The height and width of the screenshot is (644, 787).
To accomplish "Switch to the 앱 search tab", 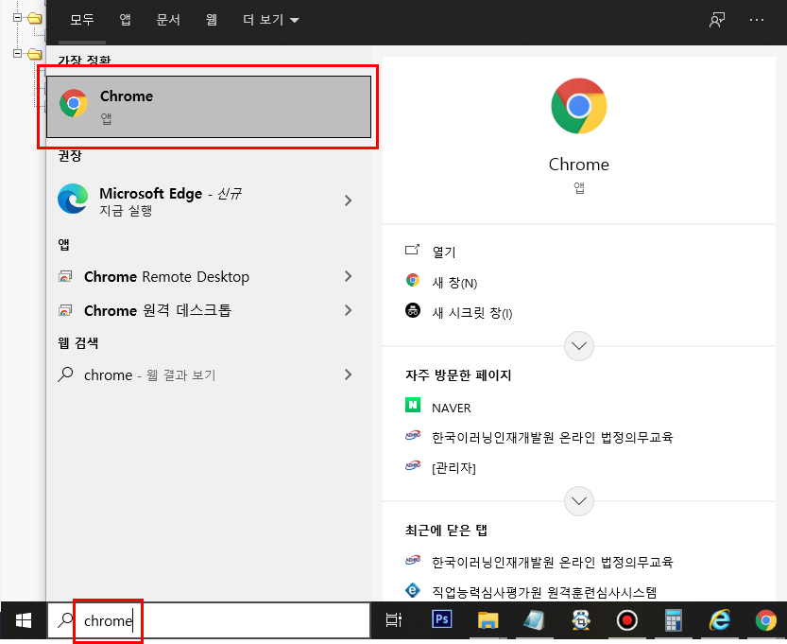I will pos(125,20).
